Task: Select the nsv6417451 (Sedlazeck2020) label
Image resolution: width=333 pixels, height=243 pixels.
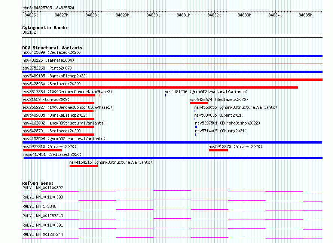Action: 52,154
